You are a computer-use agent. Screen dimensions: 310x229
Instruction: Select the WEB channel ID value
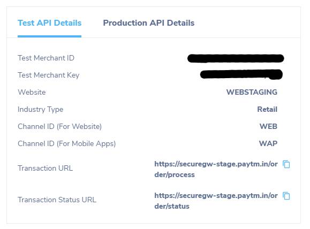268,126
